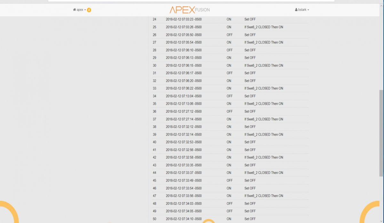Select timestamp 2018-02-12 07:33:37 -0500
Viewport: 384px width, 223px height.
click(x=184, y=173)
